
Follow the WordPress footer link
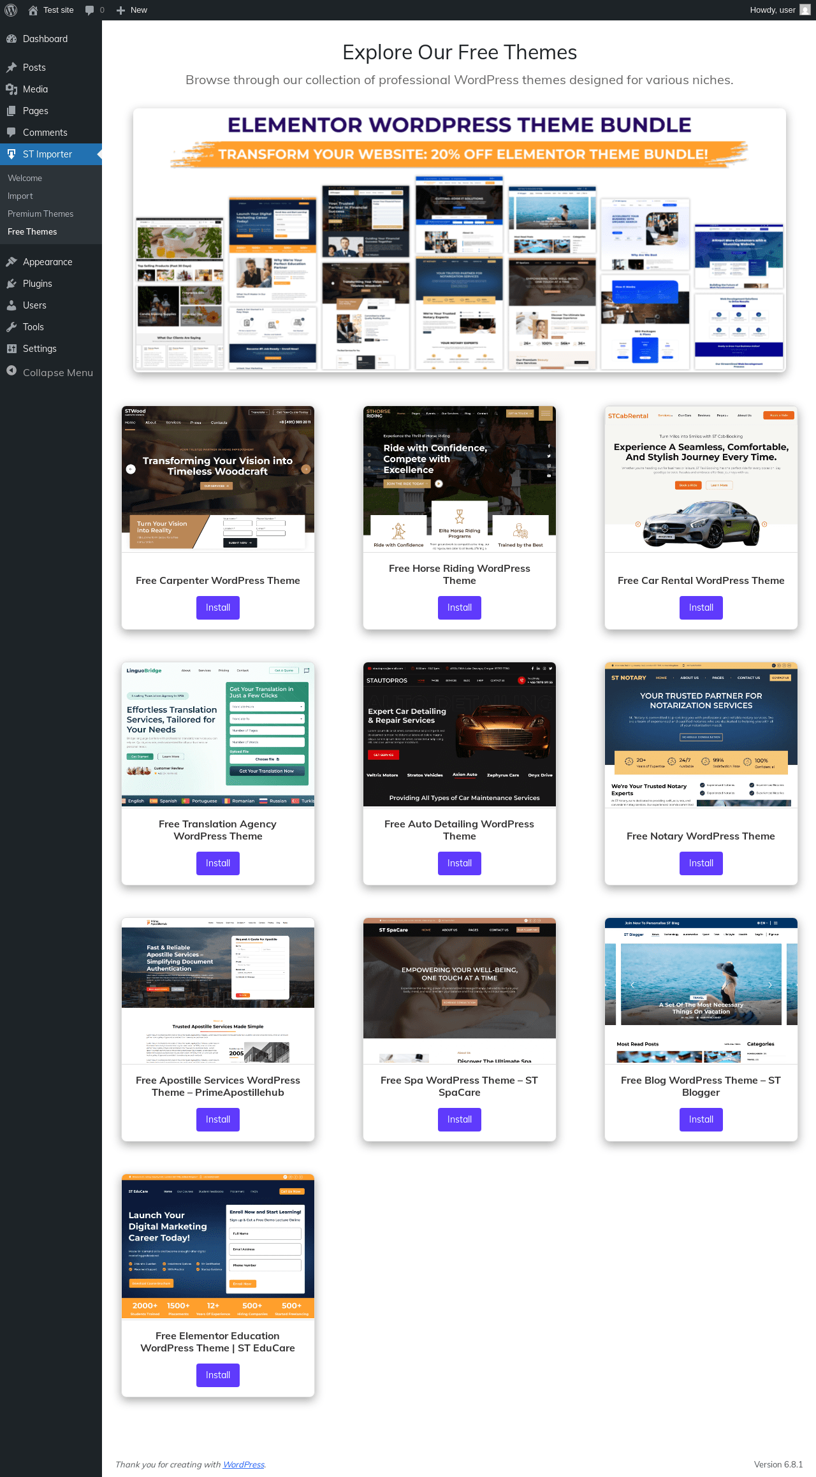tap(244, 1464)
